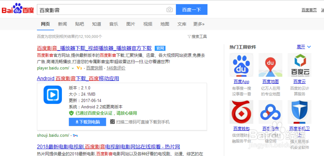
Task: Click the 百度云 cloud icon
Action: (x=300, y=65)
